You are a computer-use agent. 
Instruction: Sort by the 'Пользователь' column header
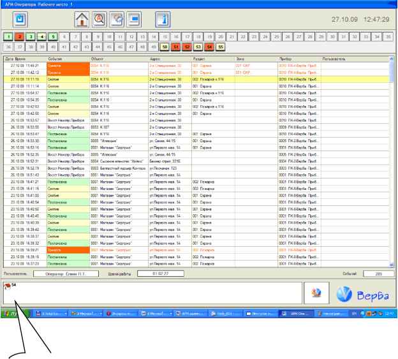pyautogui.click(x=355, y=59)
